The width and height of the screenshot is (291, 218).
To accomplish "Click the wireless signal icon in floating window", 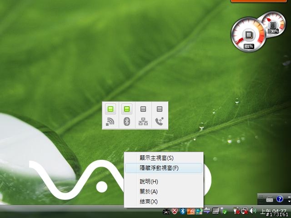I will [110, 122].
